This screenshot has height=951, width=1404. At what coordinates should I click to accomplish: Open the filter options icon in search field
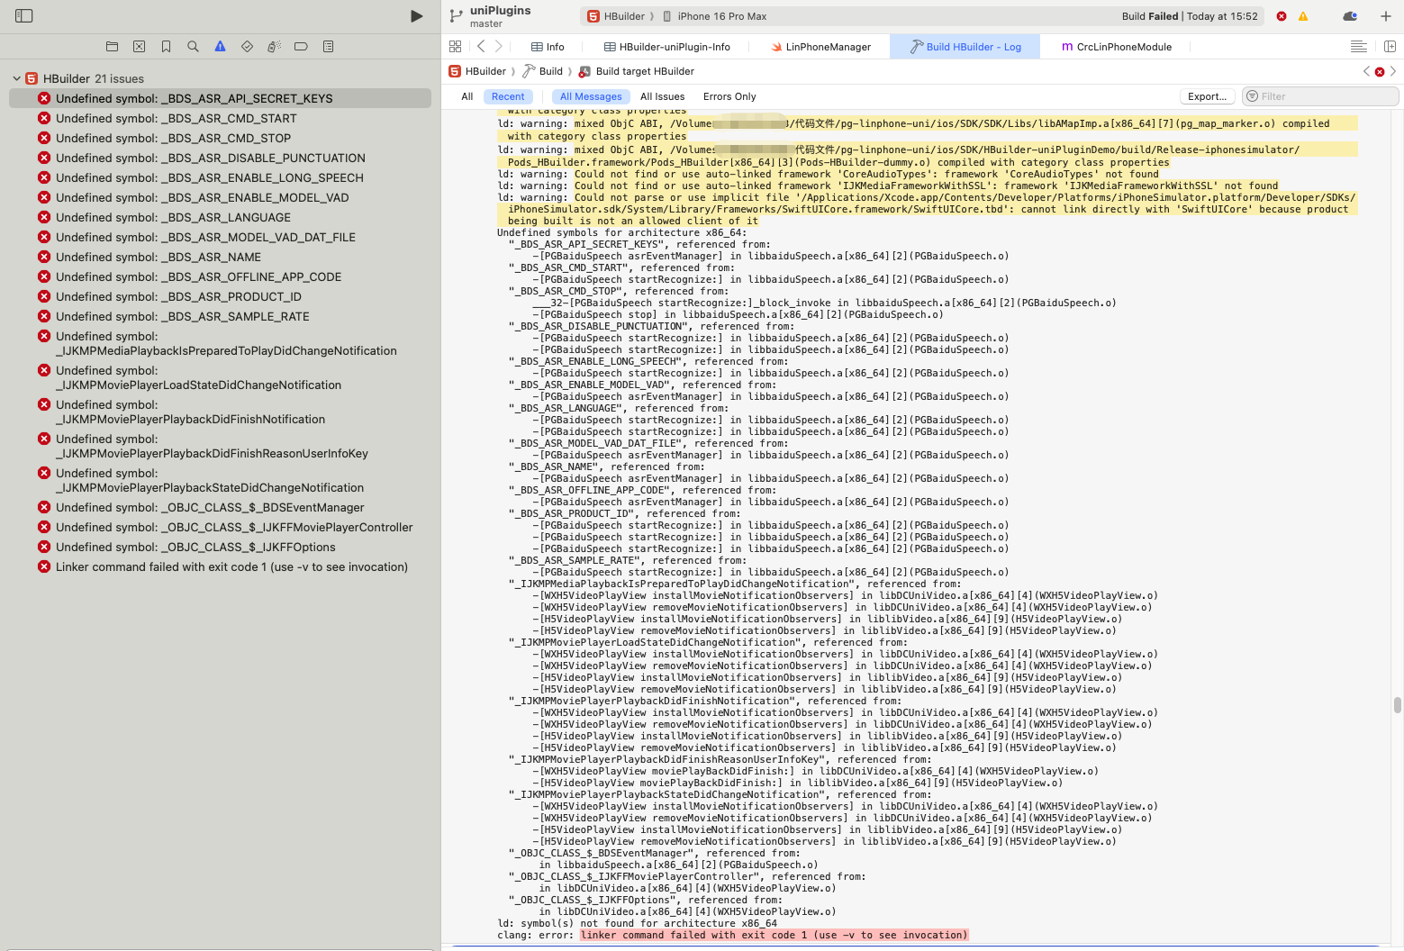(1252, 96)
